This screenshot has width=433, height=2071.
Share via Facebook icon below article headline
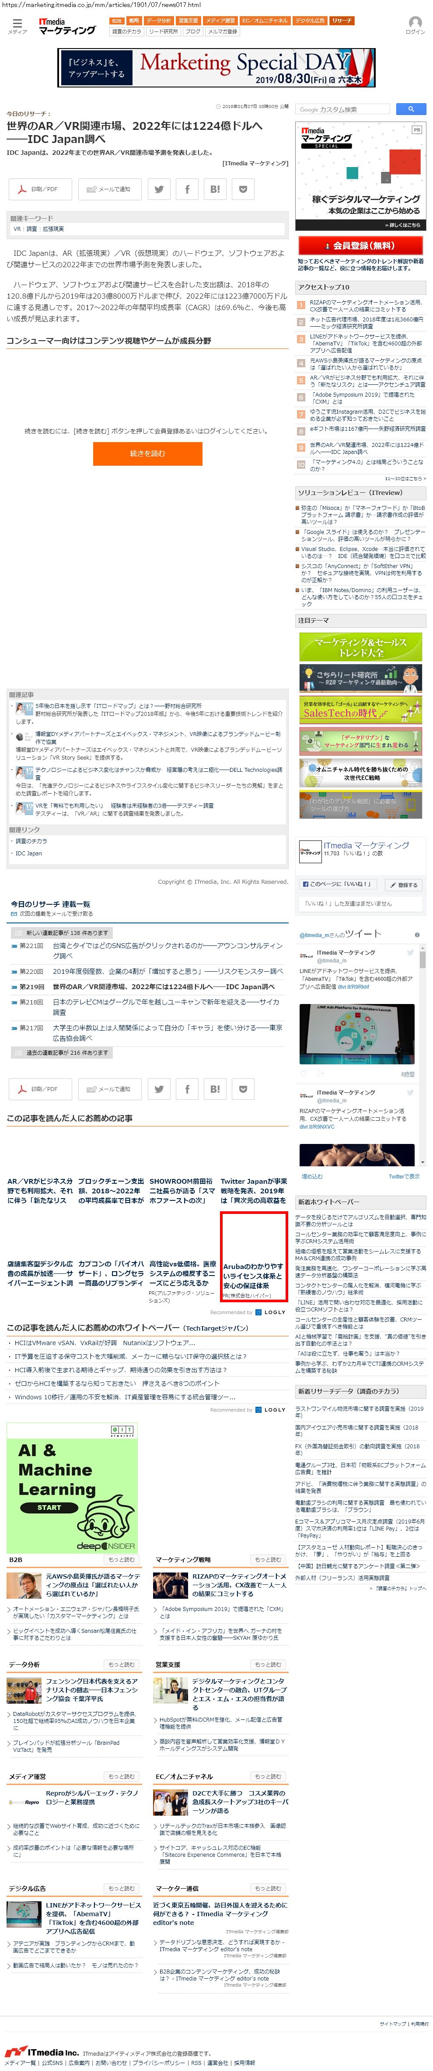click(187, 189)
